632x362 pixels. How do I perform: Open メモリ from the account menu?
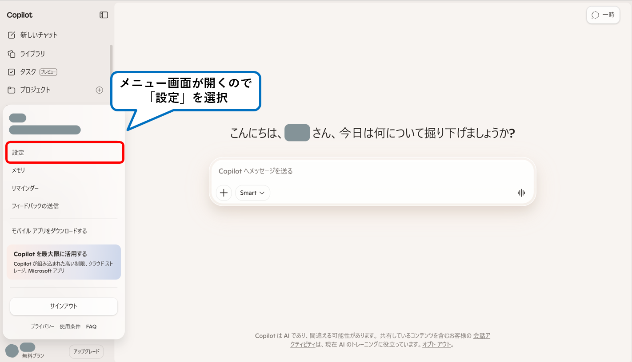(x=19, y=170)
